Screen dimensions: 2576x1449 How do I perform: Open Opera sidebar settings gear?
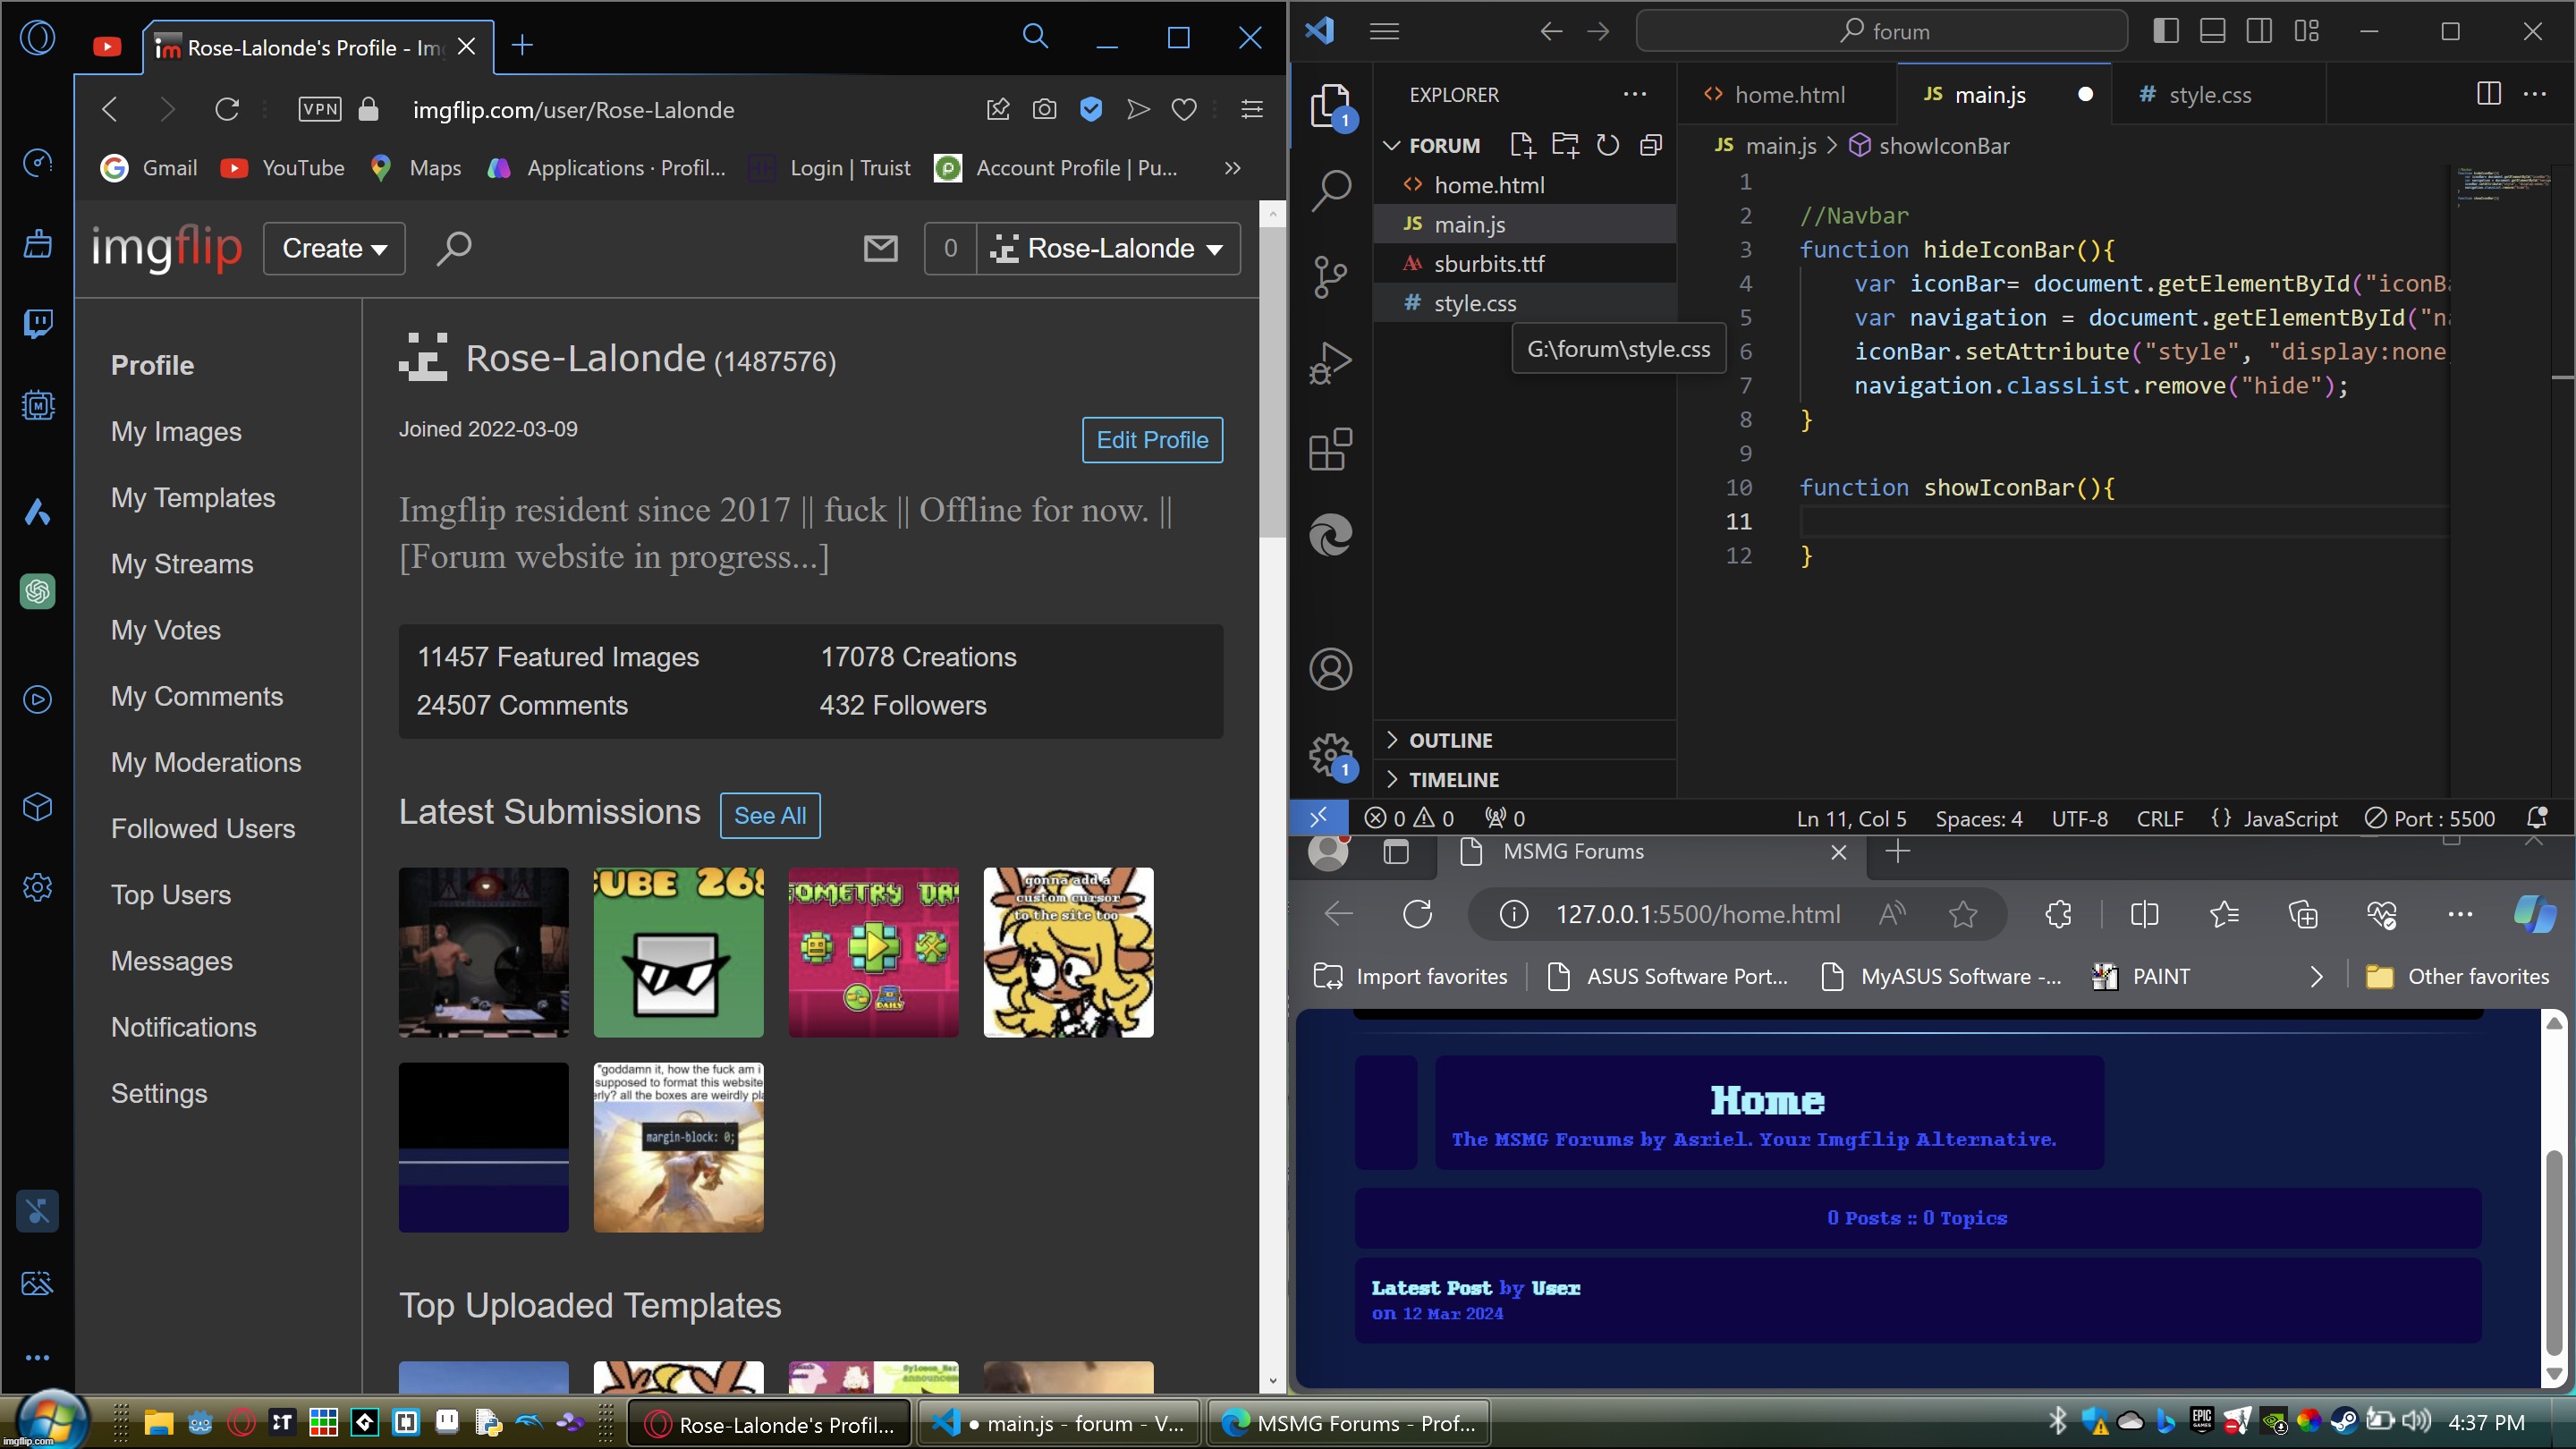37,887
